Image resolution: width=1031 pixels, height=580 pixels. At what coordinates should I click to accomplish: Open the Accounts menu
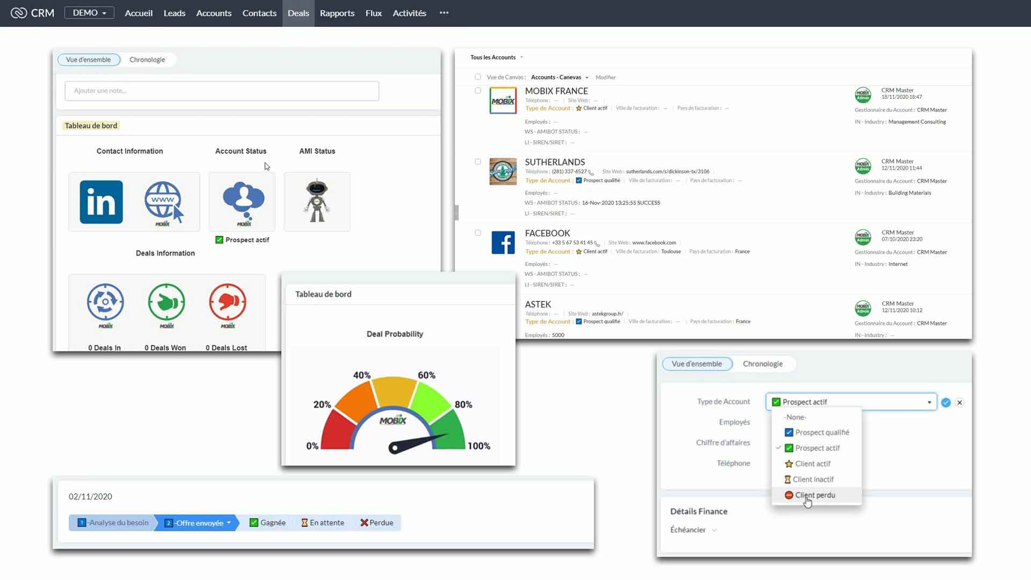pos(214,13)
